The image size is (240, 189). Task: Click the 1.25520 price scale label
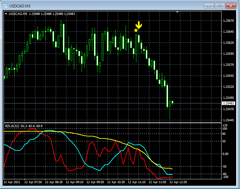pyautogui.click(x=229, y=87)
